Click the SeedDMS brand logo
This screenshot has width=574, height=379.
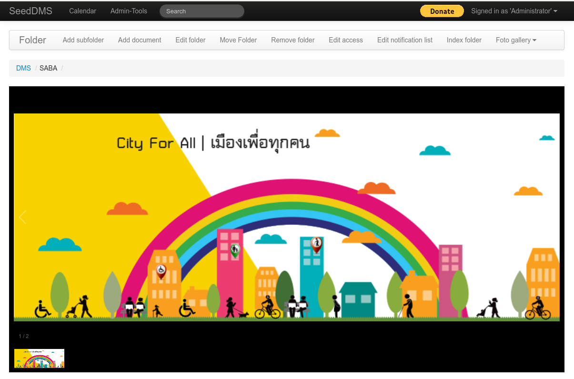click(30, 11)
